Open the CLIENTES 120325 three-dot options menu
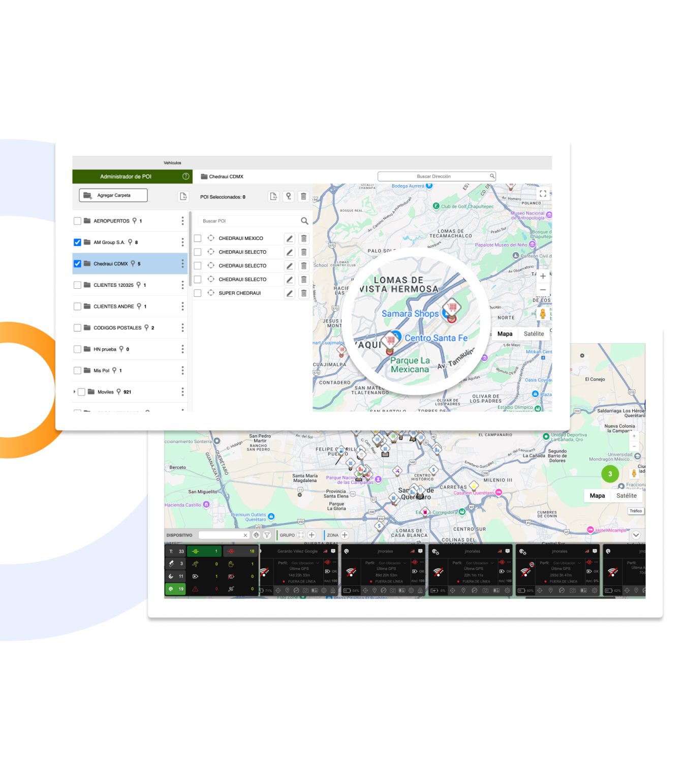 (182, 285)
